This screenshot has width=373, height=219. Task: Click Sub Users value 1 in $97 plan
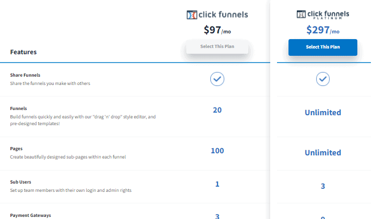[217, 184]
